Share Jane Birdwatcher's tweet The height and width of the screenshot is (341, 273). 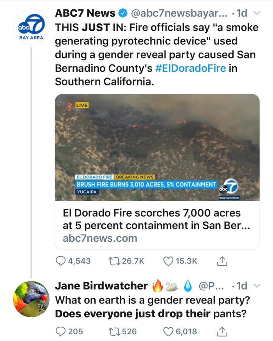click(x=222, y=332)
